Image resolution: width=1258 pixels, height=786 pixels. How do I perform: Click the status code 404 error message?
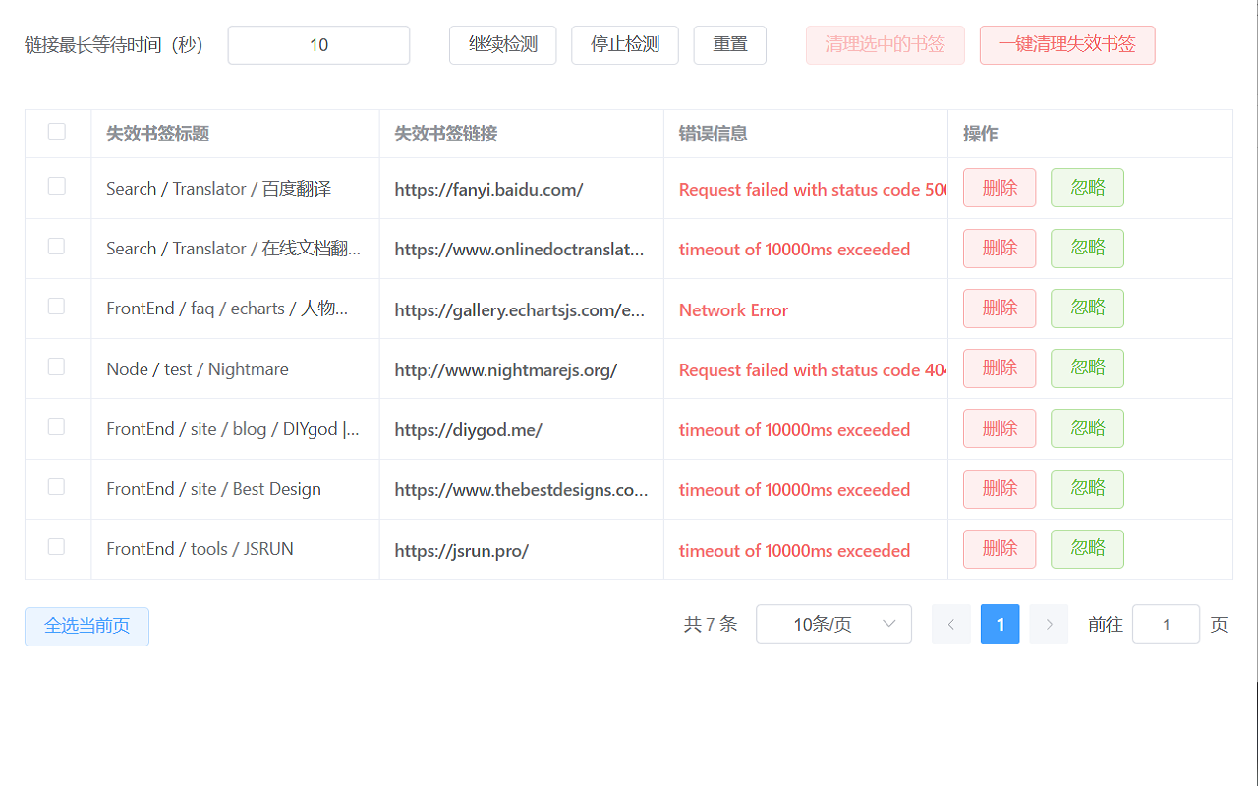click(813, 370)
